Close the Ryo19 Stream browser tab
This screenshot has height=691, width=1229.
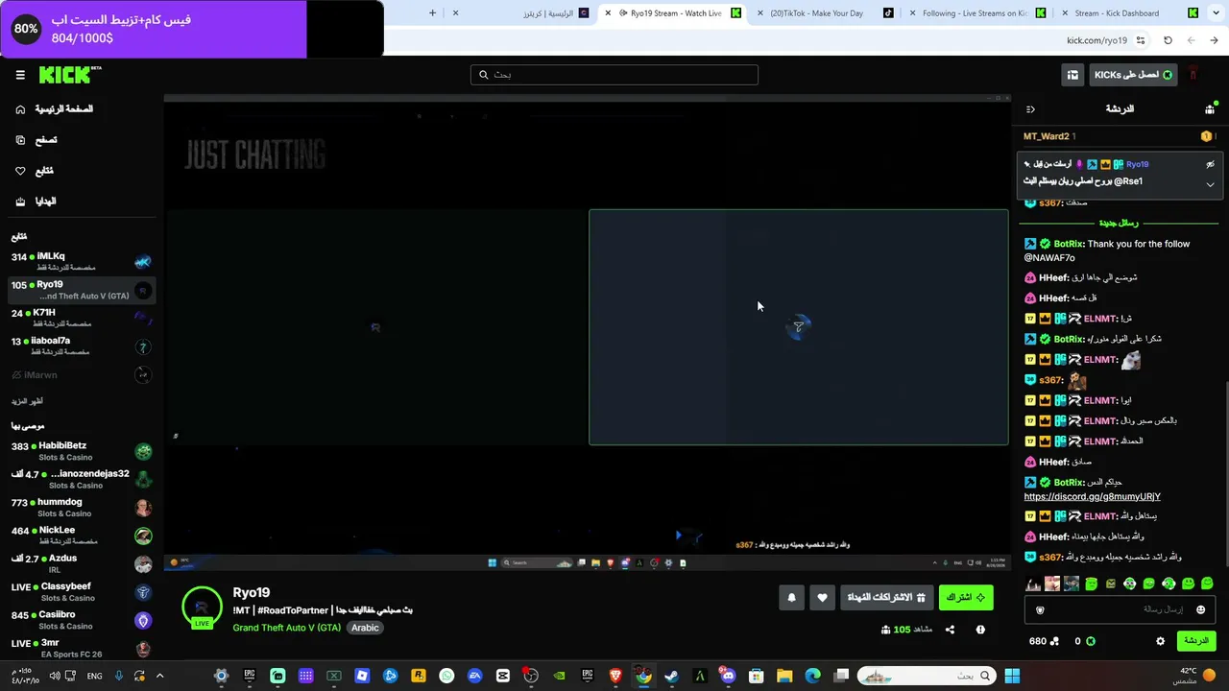tap(607, 13)
